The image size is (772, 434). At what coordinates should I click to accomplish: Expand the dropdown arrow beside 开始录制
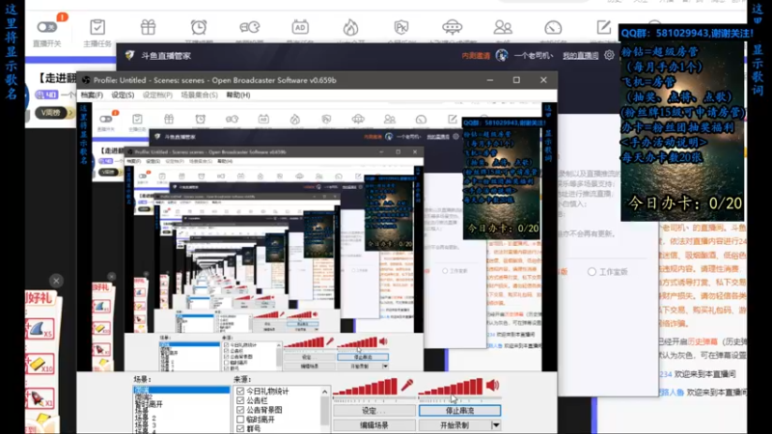click(x=496, y=425)
